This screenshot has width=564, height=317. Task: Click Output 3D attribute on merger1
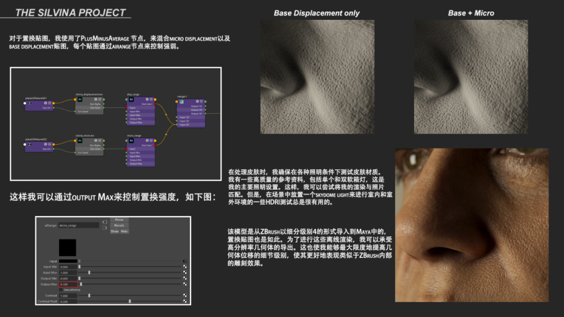point(196,114)
